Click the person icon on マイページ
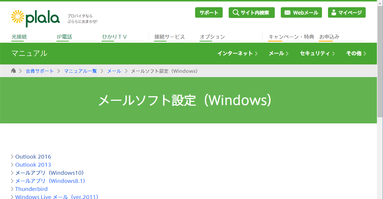Viewport: 383px width, 199px height. pos(334,13)
